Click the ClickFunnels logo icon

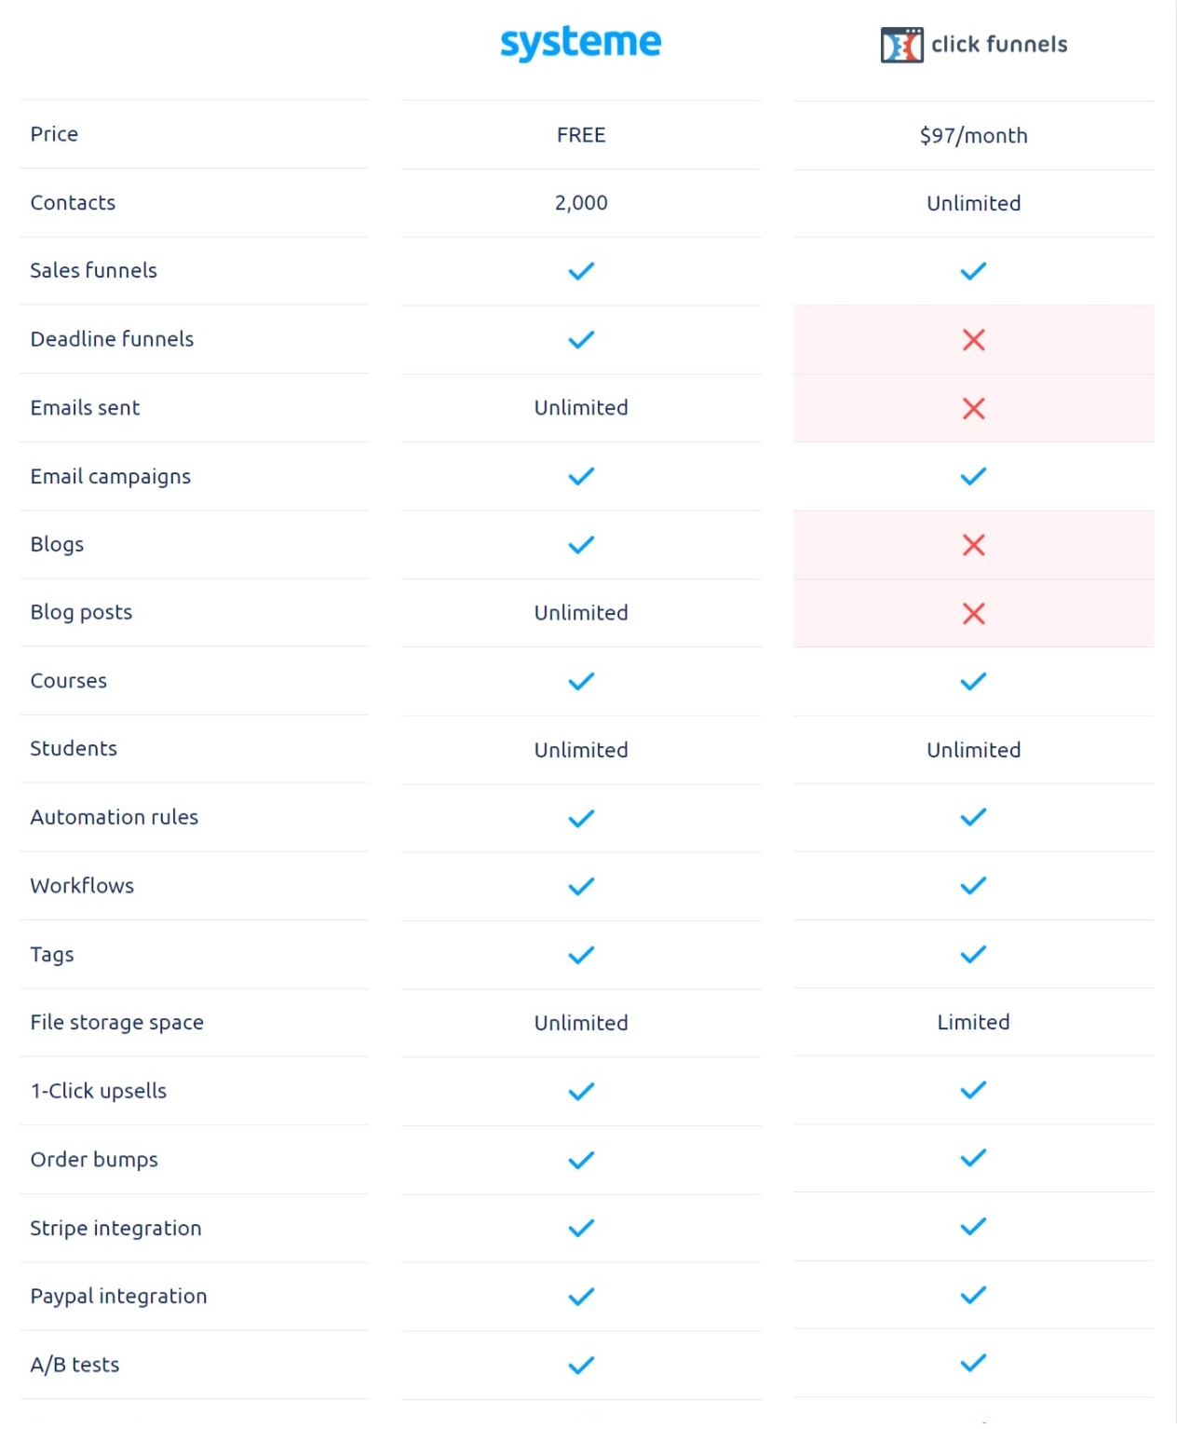tap(901, 45)
